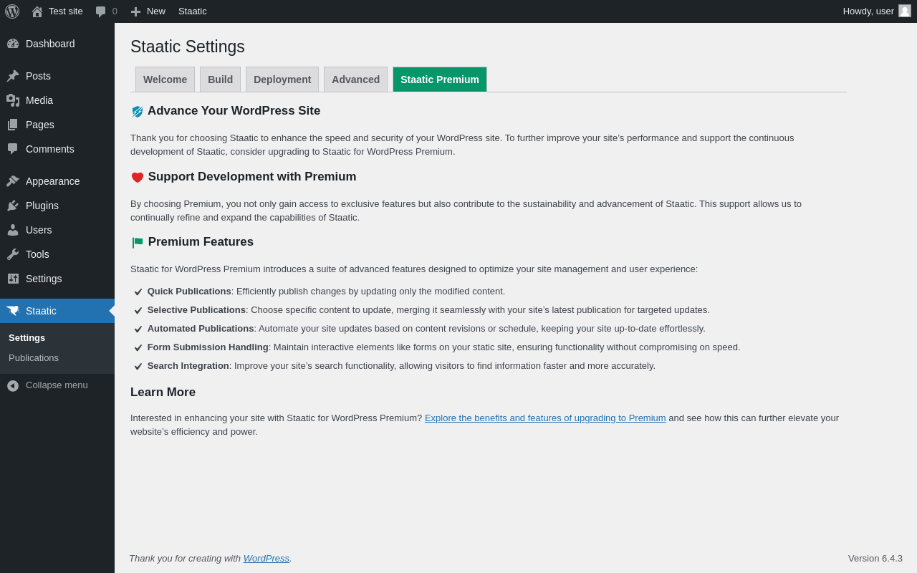Click the Posts pushpin icon
The height and width of the screenshot is (573, 917).
click(13, 76)
